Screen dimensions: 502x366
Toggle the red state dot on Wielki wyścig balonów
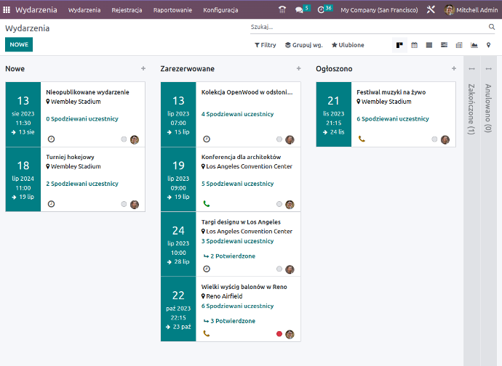[279, 334]
